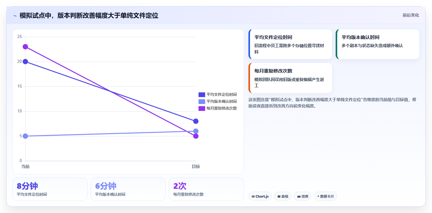Click the diamond icon in 数据卡片 chip

318,196
